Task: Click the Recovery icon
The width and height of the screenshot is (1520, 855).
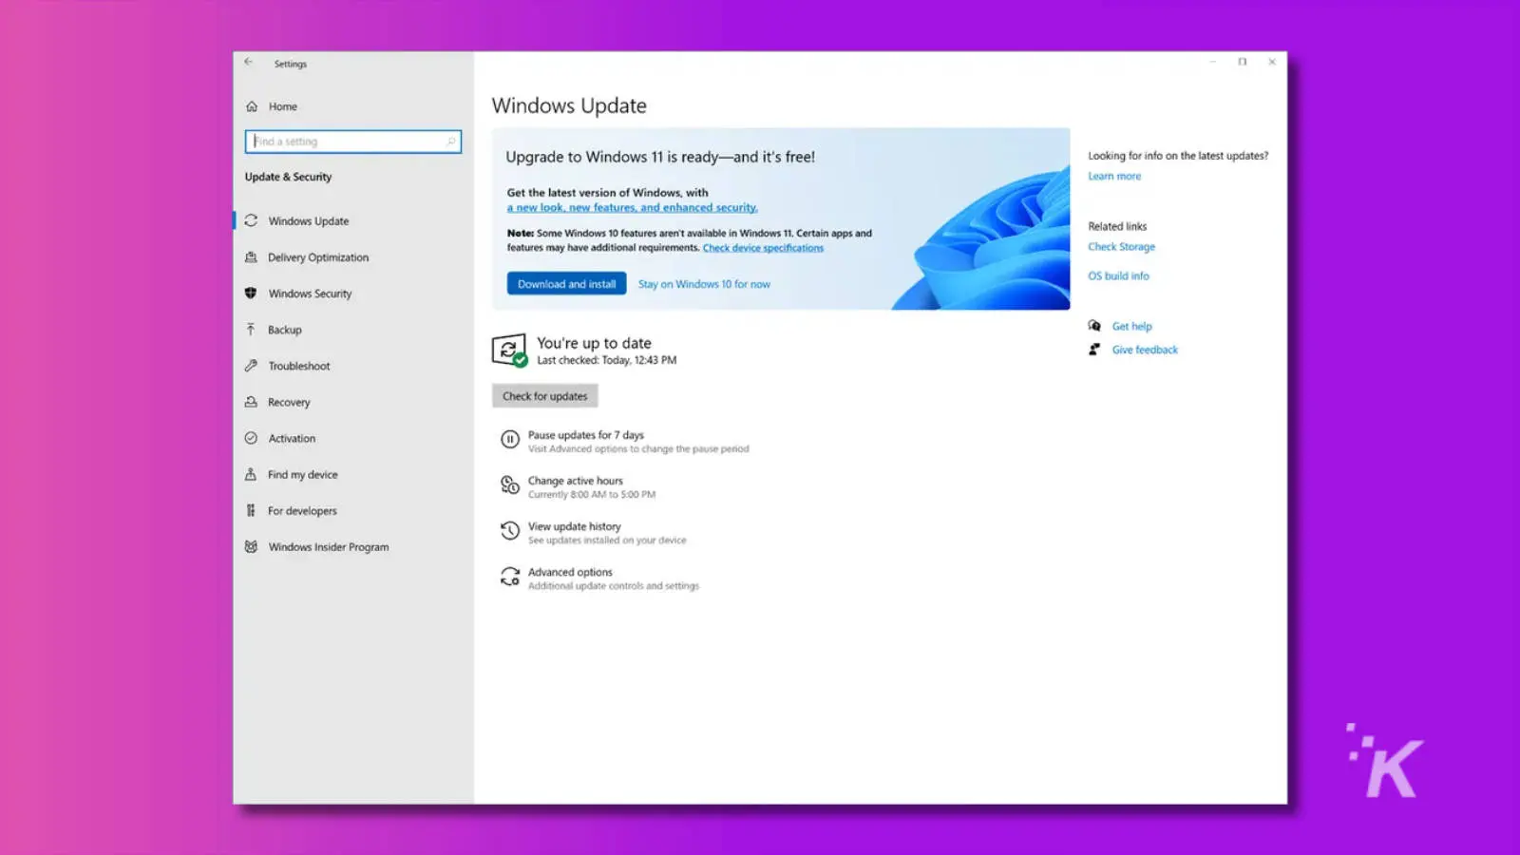Action: pos(251,402)
